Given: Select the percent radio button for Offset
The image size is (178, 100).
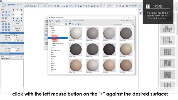Looking at the screenshot, I should [16, 39].
